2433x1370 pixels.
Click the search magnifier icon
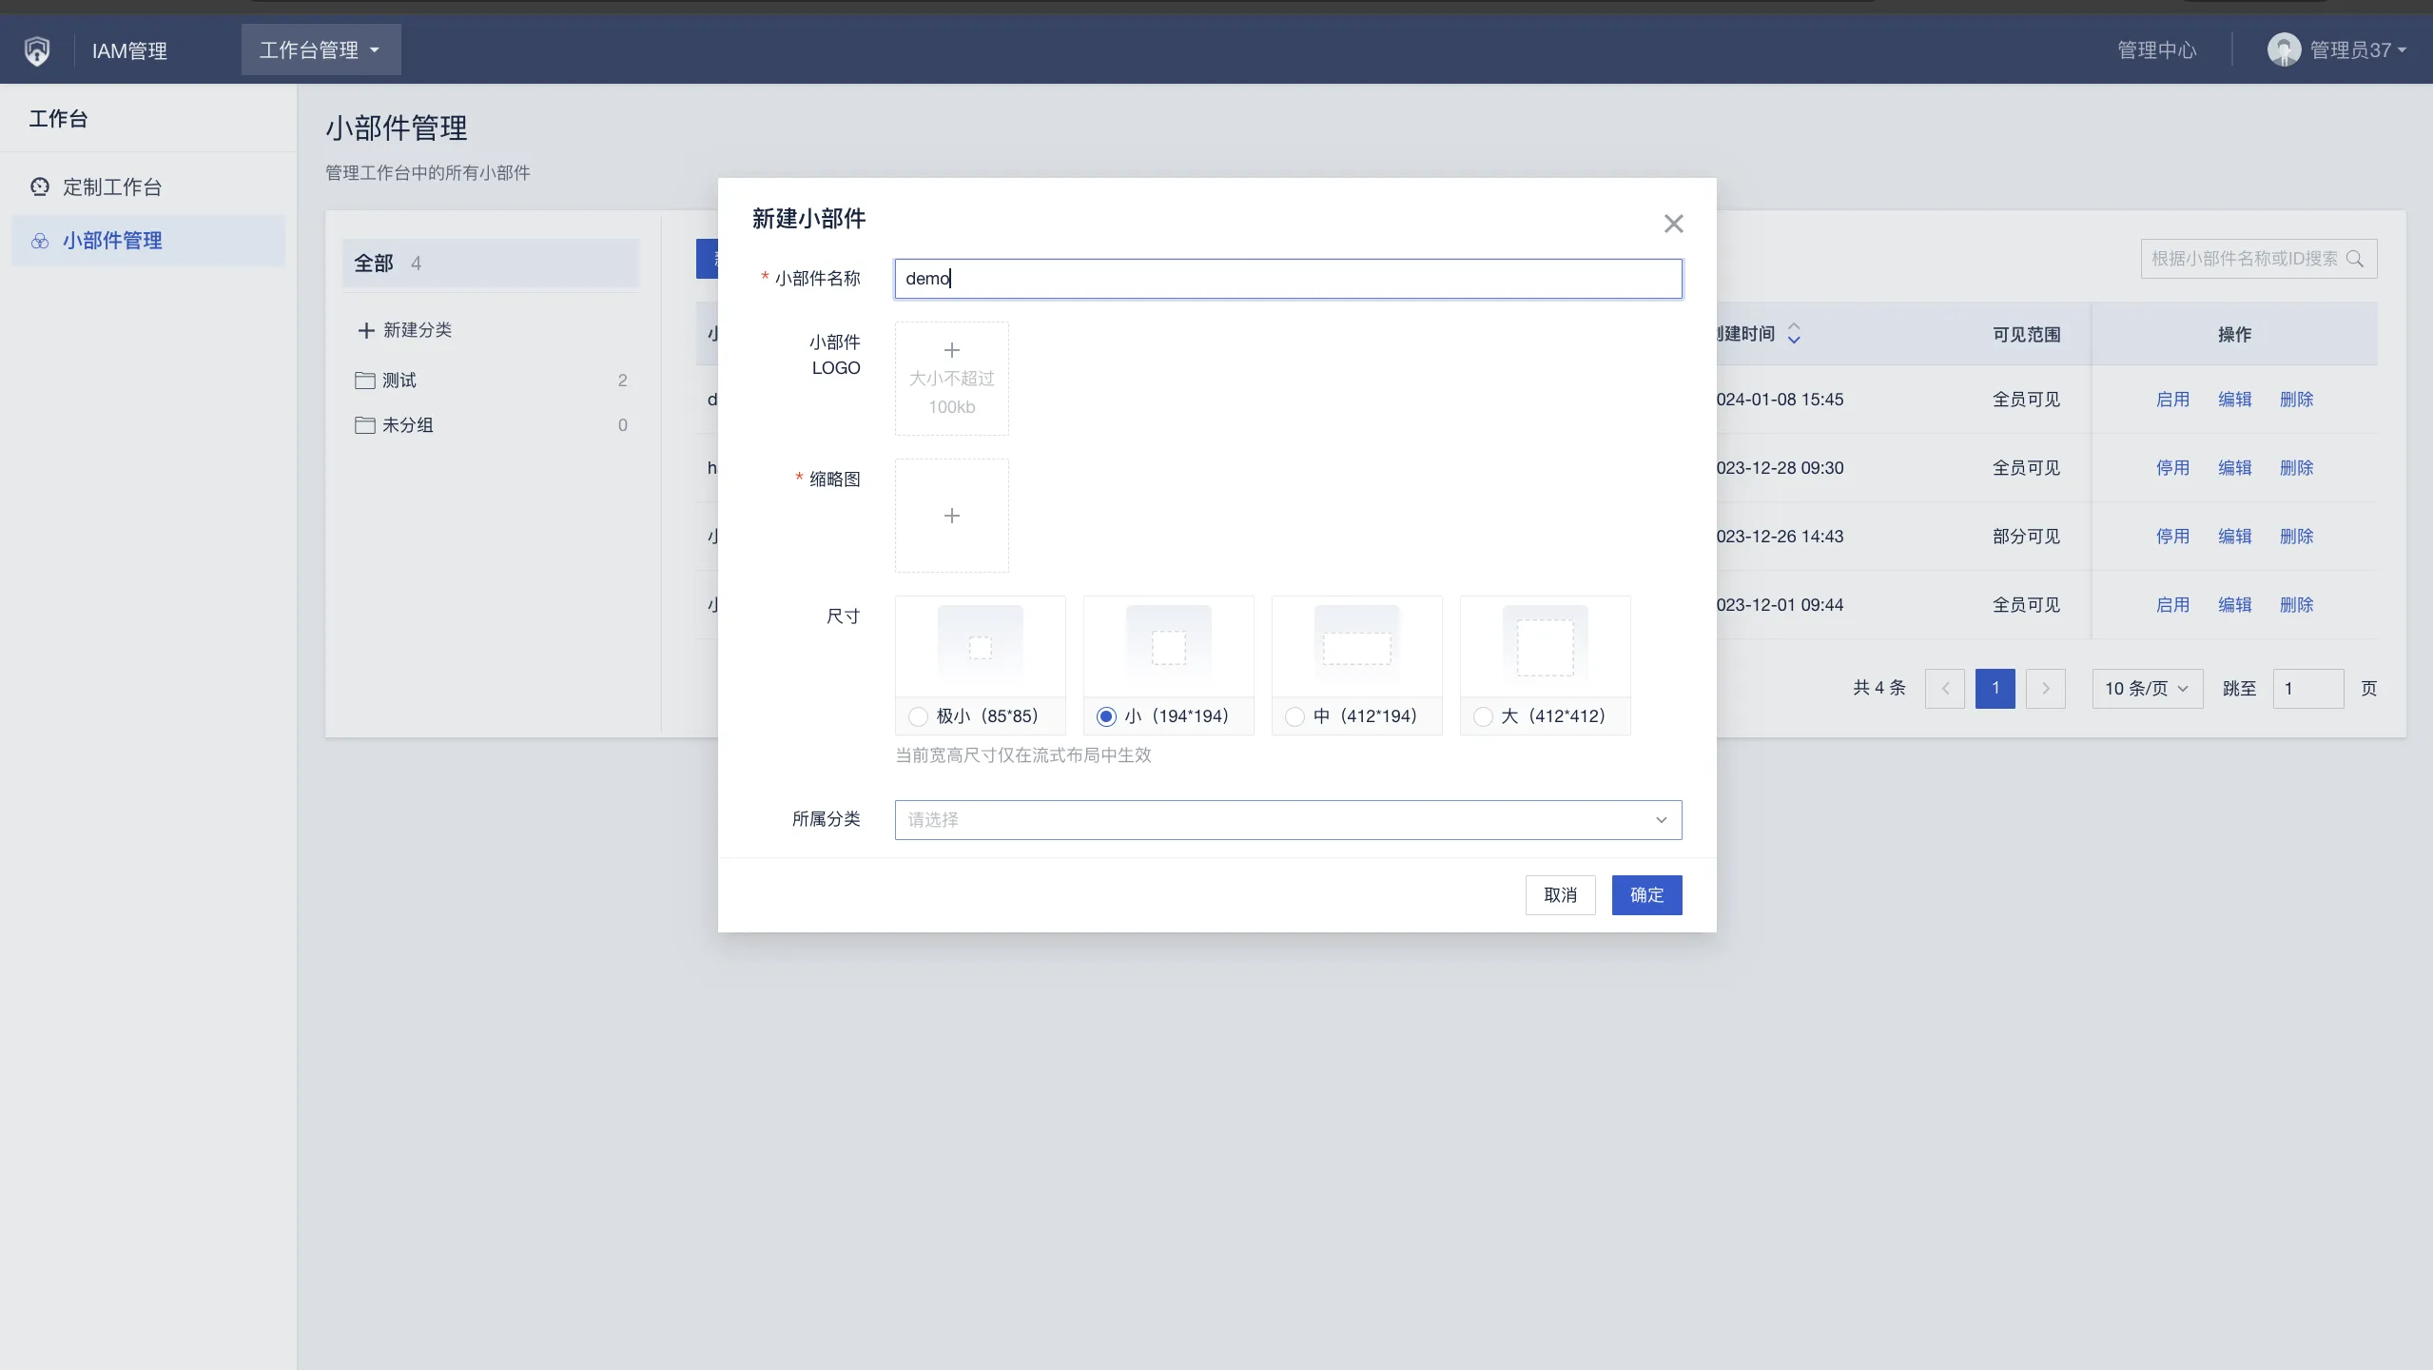click(2355, 259)
